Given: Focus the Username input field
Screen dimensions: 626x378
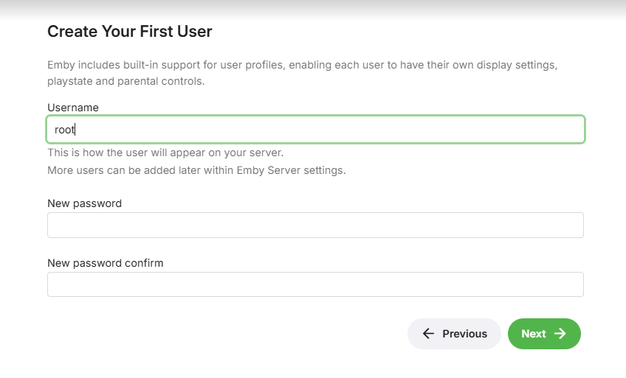Looking at the screenshot, I should pyautogui.click(x=316, y=130).
